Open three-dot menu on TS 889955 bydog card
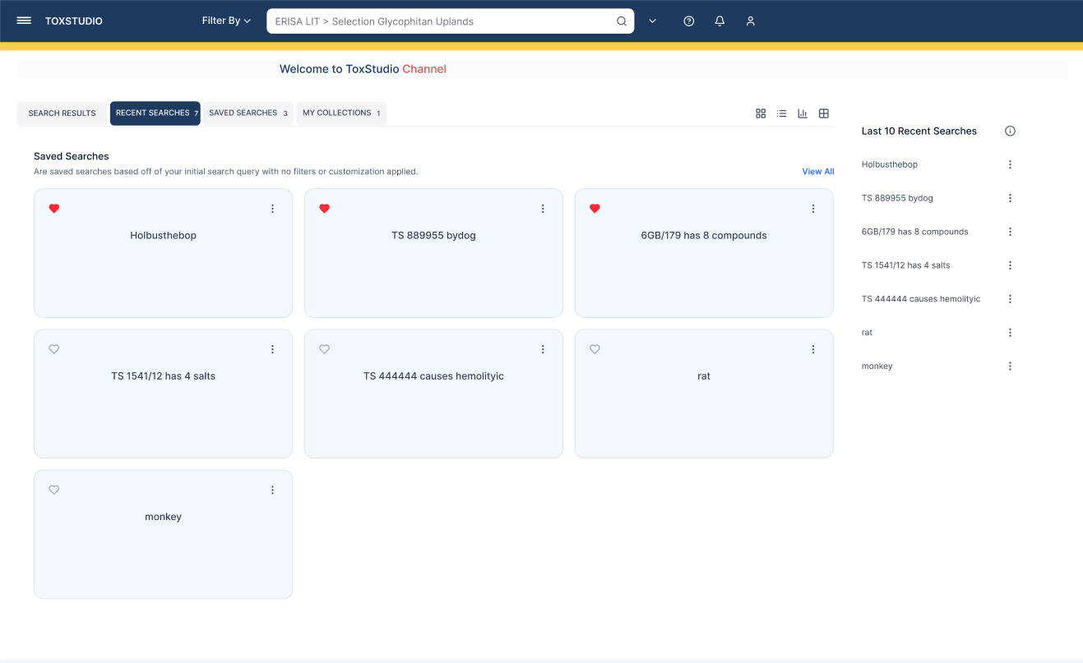Viewport: 1083px width, 663px height. point(543,209)
